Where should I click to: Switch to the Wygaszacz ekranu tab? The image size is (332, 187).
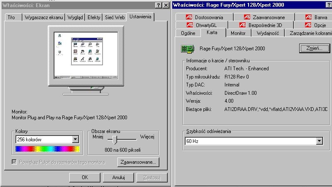(x=44, y=17)
